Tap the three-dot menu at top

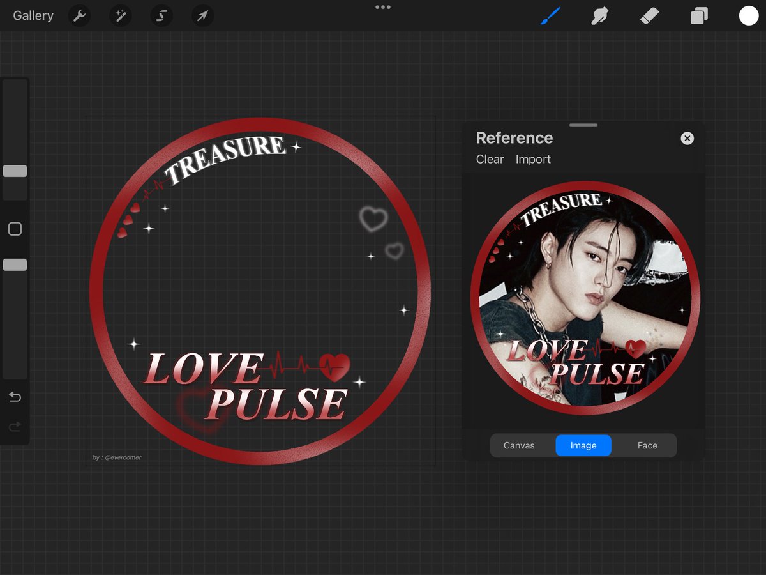(x=383, y=7)
